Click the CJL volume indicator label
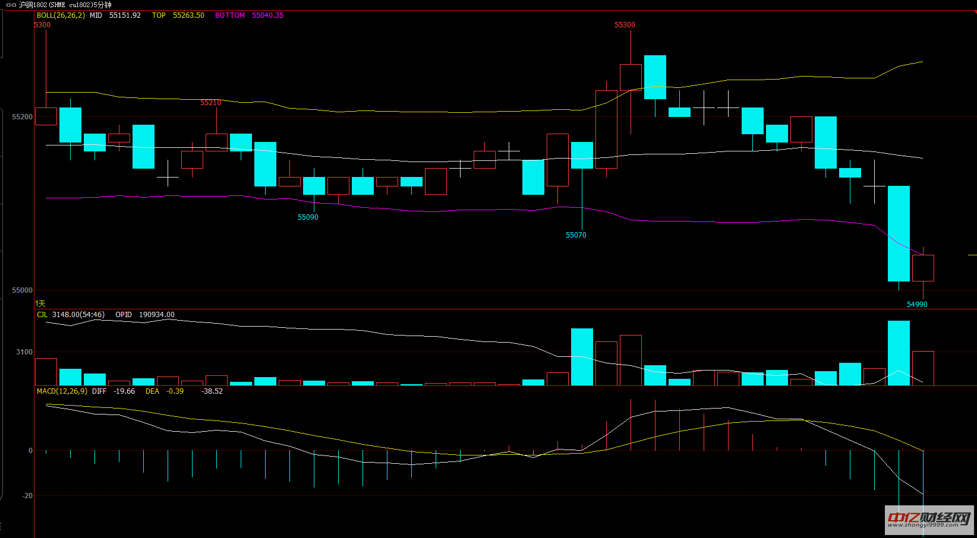This screenshot has height=538, width=977. [42, 315]
